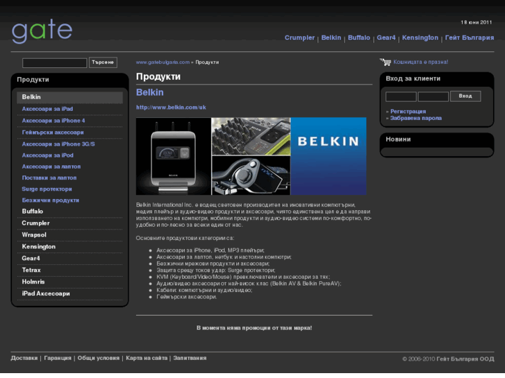
Task: Click the gate logo
Action: coord(42,31)
